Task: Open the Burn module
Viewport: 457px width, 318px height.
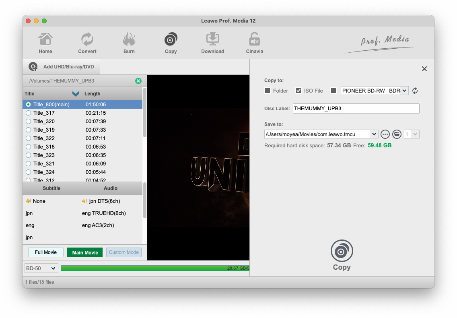Action: (129, 43)
